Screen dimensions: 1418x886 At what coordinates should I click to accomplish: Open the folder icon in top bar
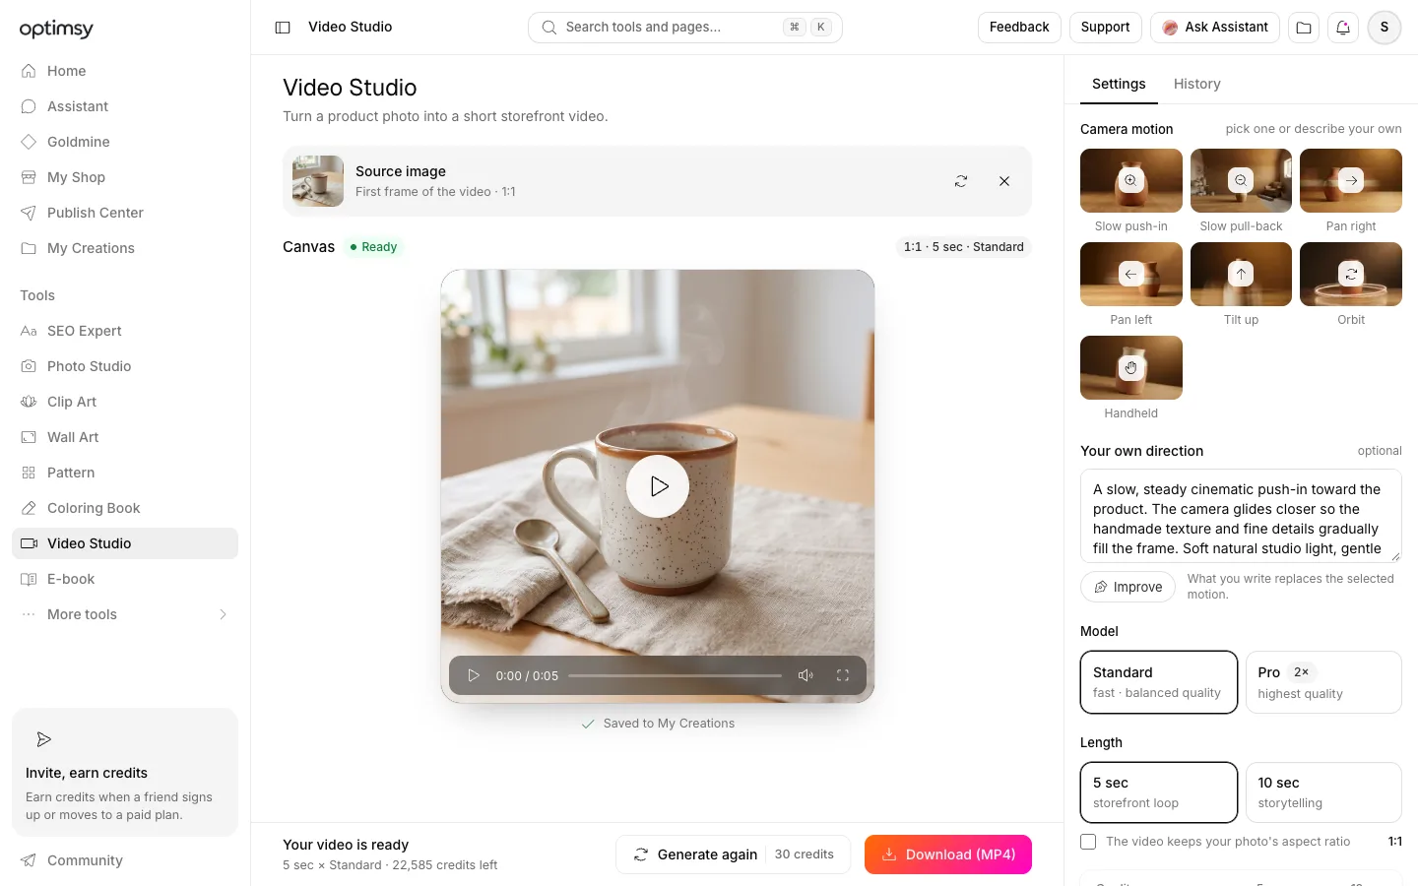tap(1304, 28)
